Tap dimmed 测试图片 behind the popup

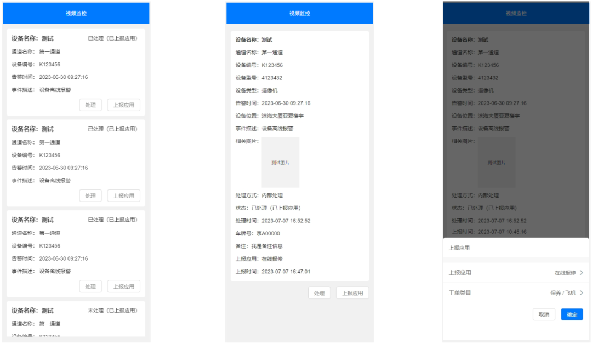pyautogui.click(x=497, y=163)
